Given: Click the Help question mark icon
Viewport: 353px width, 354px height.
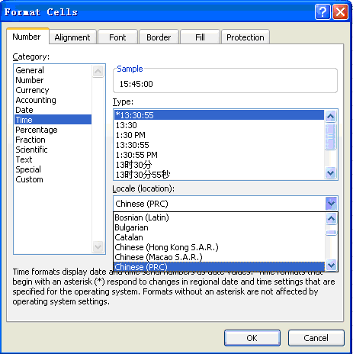Looking at the screenshot, I should (323, 11).
